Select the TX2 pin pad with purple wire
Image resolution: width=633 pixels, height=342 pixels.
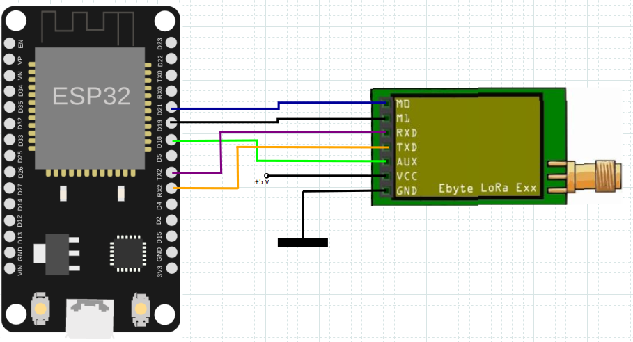click(171, 172)
